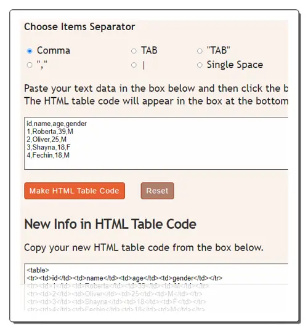Select the Comma separator radio button
This screenshot has width=308, height=331.
pos(30,51)
